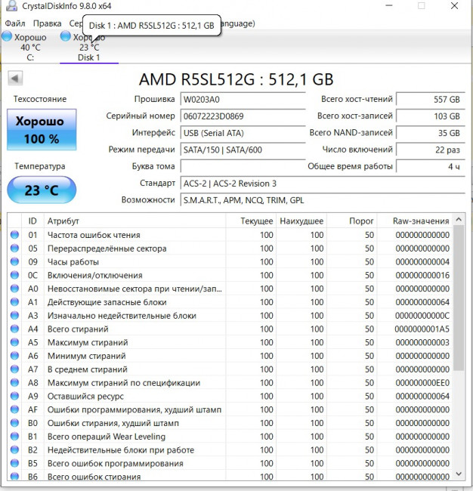473x491 pixels.
Task: Click status circle for Максимум стираний row
Action: click(x=14, y=342)
